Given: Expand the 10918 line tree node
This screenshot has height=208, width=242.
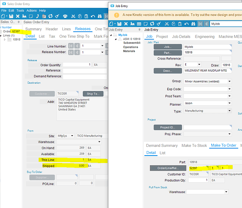Looking at the screenshot, I should (x=5, y=40).
